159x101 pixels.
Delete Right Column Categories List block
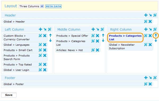(x=150, y=36)
